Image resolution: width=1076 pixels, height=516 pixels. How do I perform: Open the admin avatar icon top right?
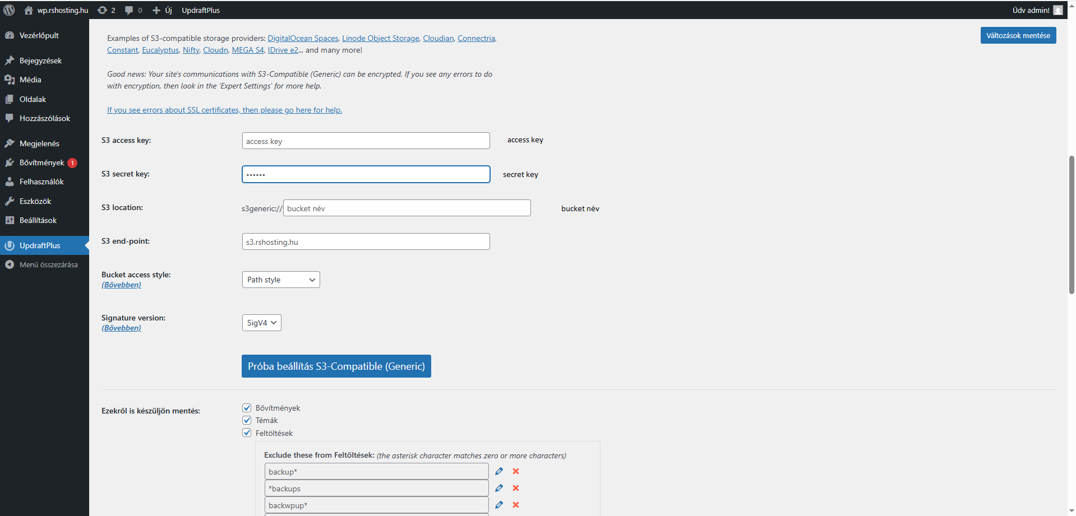pos(1057,10)
